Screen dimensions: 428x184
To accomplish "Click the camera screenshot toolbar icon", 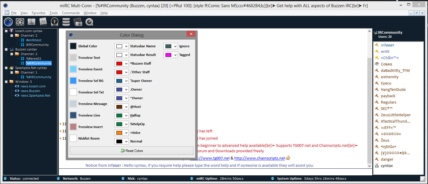I will pyautogui.click(x=78, y=22).
